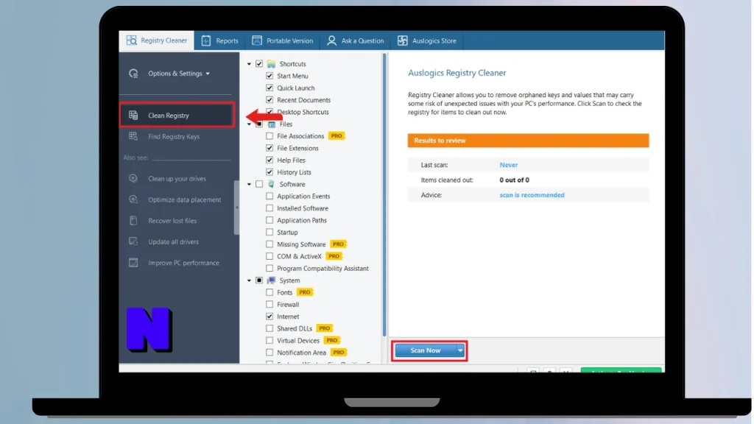
Task: Click the PRO badge beside COM & ActiveX
Action: tap(334, 256)
